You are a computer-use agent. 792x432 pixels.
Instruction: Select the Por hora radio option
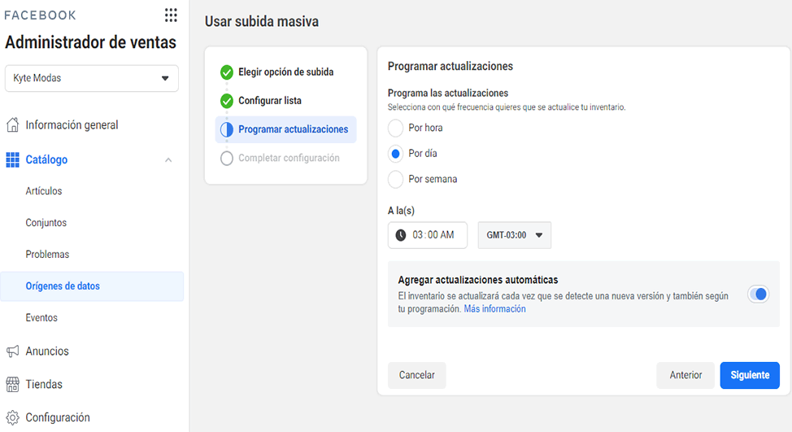pos(395,128)
